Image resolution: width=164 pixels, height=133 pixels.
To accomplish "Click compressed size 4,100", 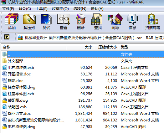I will pos(112,81).
